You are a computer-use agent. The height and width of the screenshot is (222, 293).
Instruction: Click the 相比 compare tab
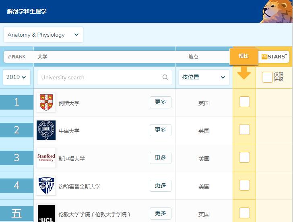point(243,56)
